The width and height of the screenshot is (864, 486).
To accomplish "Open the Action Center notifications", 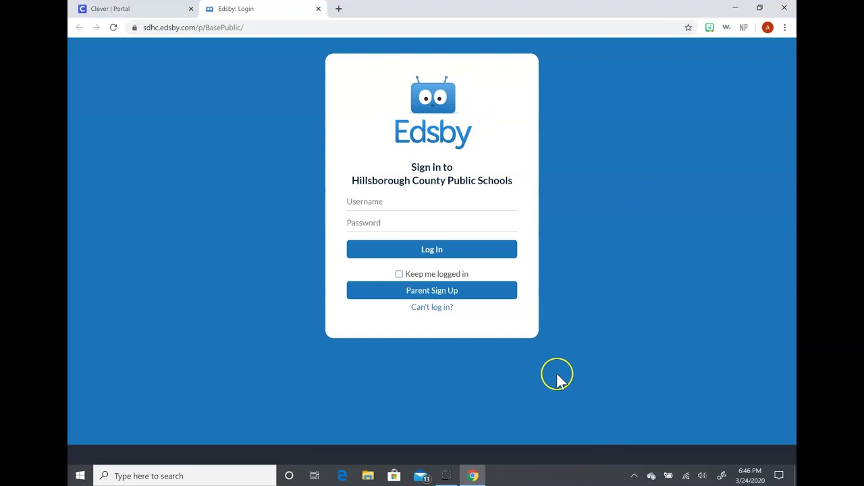I will (779, 476).
